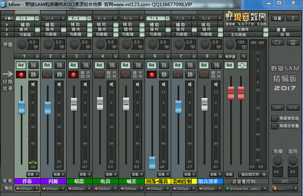Viewport: 303px width, 196px height.
Task: Click the stereo link icon on master
Action: tap(242, 65)
